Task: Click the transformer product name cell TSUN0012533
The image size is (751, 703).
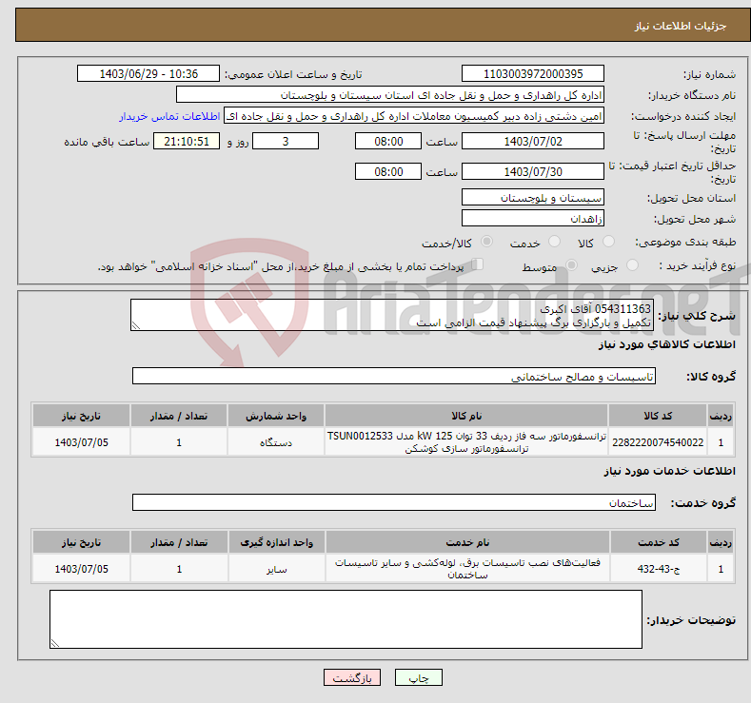Action: pos(466,442)
